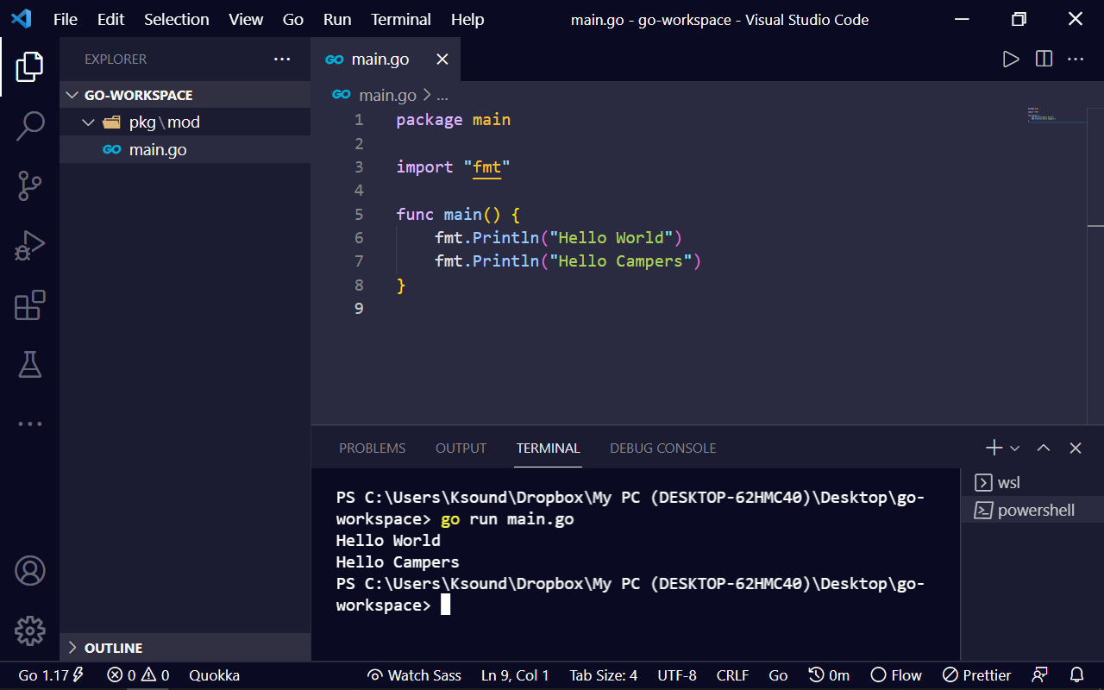Image resolution: width=1104 pixels, height=690 pixels.
Task: Select the wsl terminal instance
Action: click(x=1008, y=483)
